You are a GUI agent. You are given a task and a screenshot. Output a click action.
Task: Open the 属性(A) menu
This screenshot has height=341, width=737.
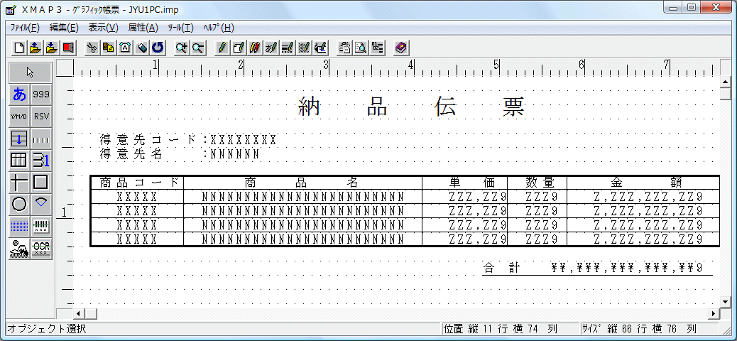143,28
